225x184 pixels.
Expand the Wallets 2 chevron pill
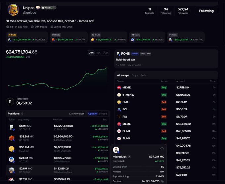click(x=48, y=8)
